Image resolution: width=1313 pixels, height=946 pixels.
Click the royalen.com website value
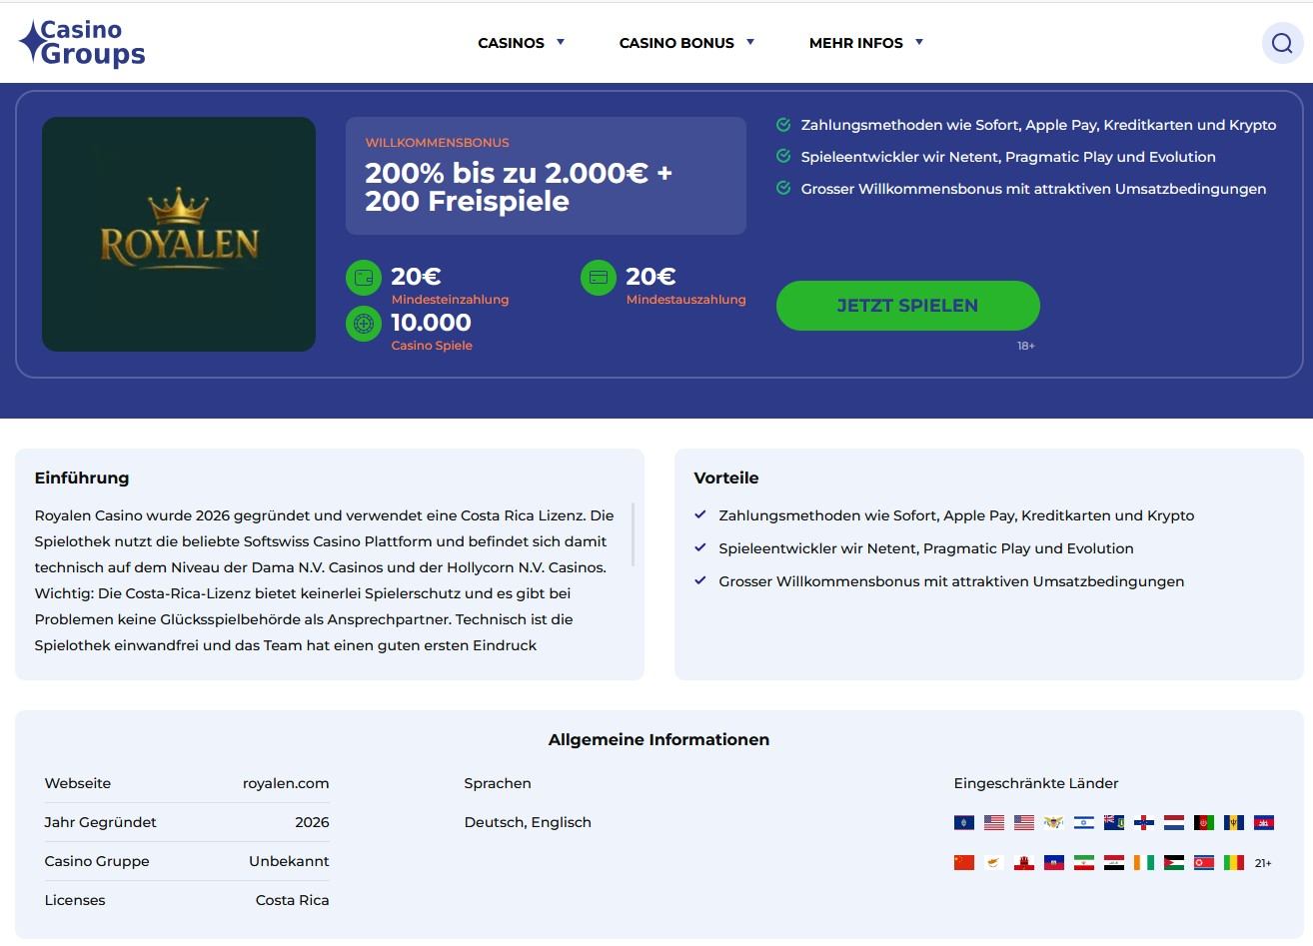pos(286,783)
